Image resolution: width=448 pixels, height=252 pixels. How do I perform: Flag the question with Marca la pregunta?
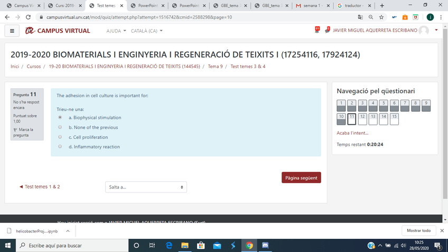point(24,132)
